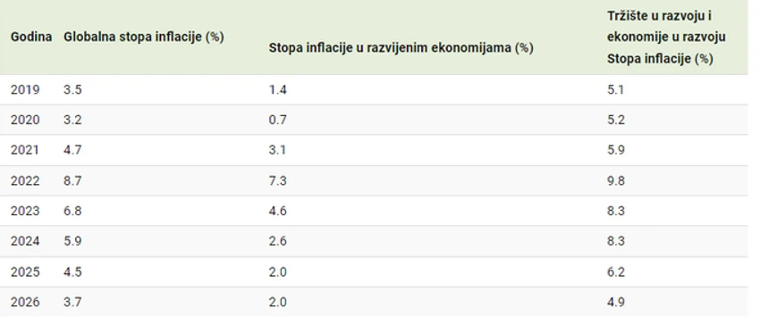
Task: Select the 6.2 value in 2025 row
Action: (616, 271)
